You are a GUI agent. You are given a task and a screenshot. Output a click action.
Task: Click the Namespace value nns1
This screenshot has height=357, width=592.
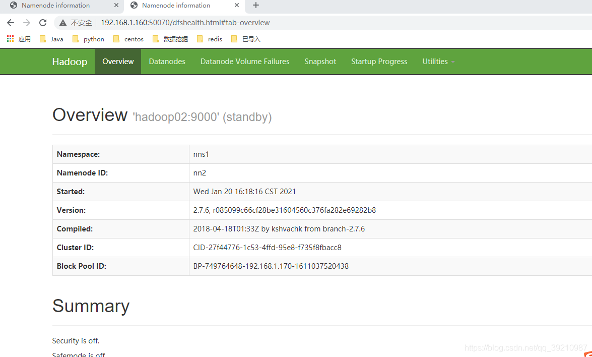click(x=201, y=154)
